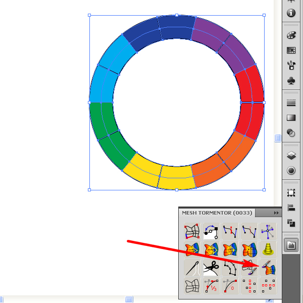Open the Symbols club icon panel

click(291, 80)
